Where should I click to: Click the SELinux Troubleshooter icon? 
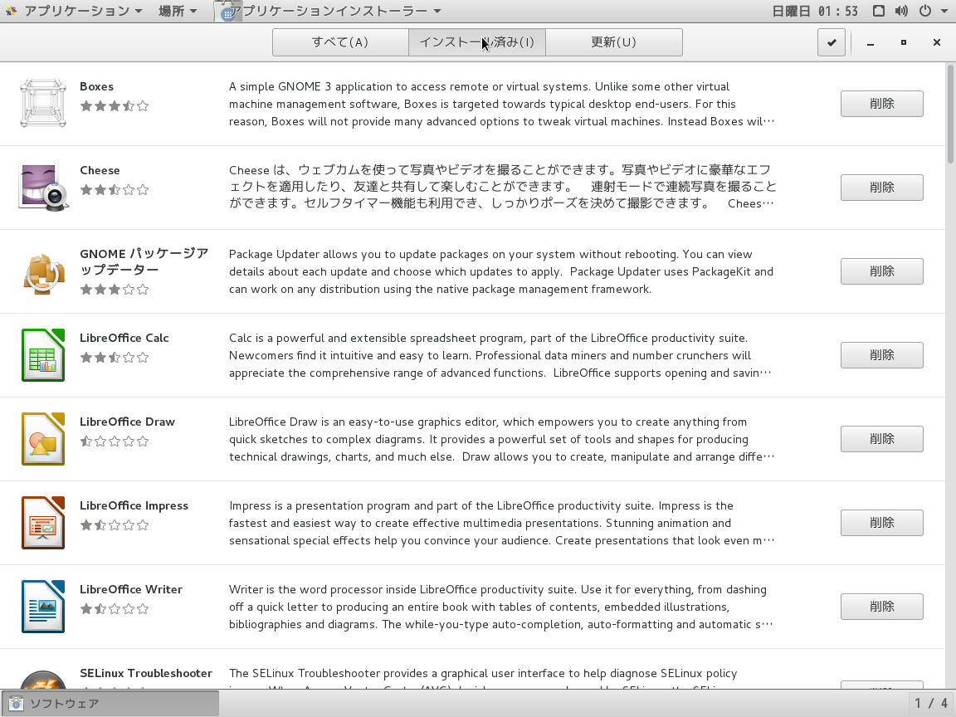(43, 680)
